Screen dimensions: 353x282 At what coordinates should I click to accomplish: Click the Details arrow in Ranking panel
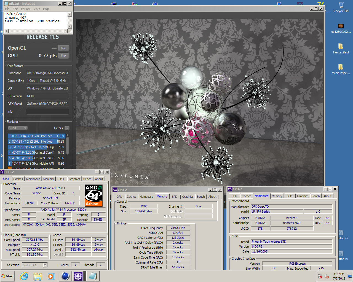67,128
